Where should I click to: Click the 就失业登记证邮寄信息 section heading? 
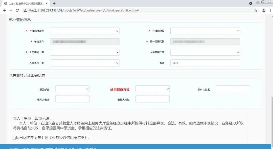coord(27,75)
